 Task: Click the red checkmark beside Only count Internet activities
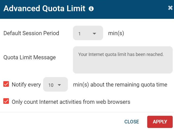(6, 101)
